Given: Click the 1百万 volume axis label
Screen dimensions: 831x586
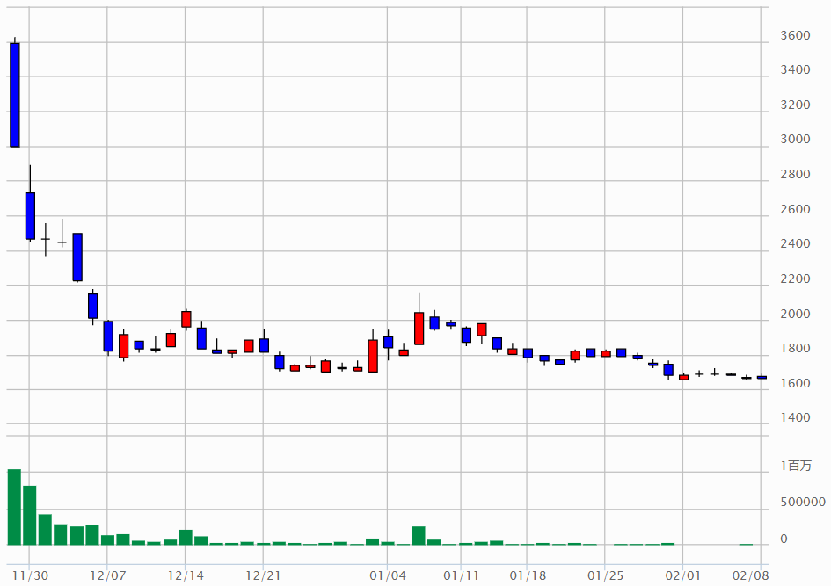Looking at the screenshot, I should click(x=796, y=466).
